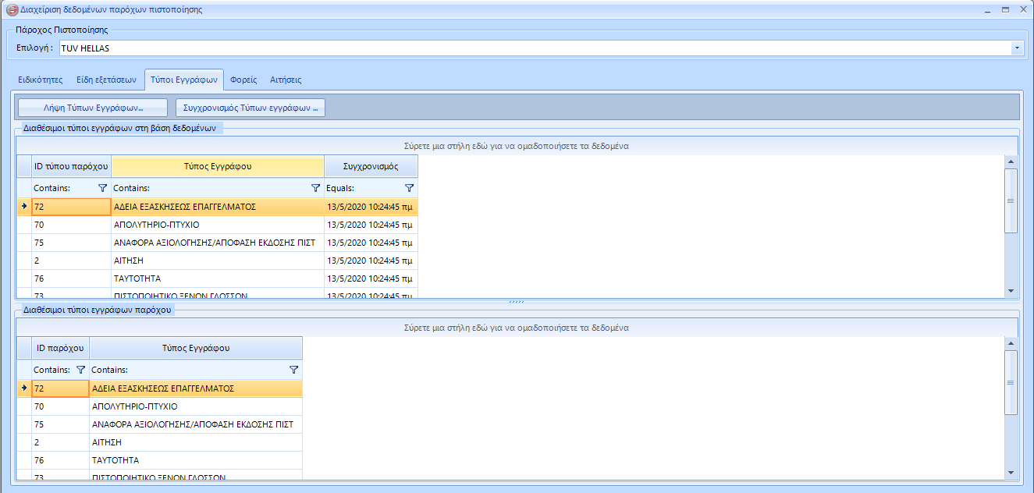Sort by Συγχρονισμός column header
Viewport: 1034px width, 493px height.
pos(371,166)
